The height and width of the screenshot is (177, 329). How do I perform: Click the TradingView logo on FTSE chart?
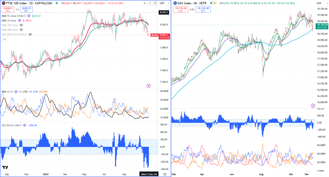click(5, 167)
